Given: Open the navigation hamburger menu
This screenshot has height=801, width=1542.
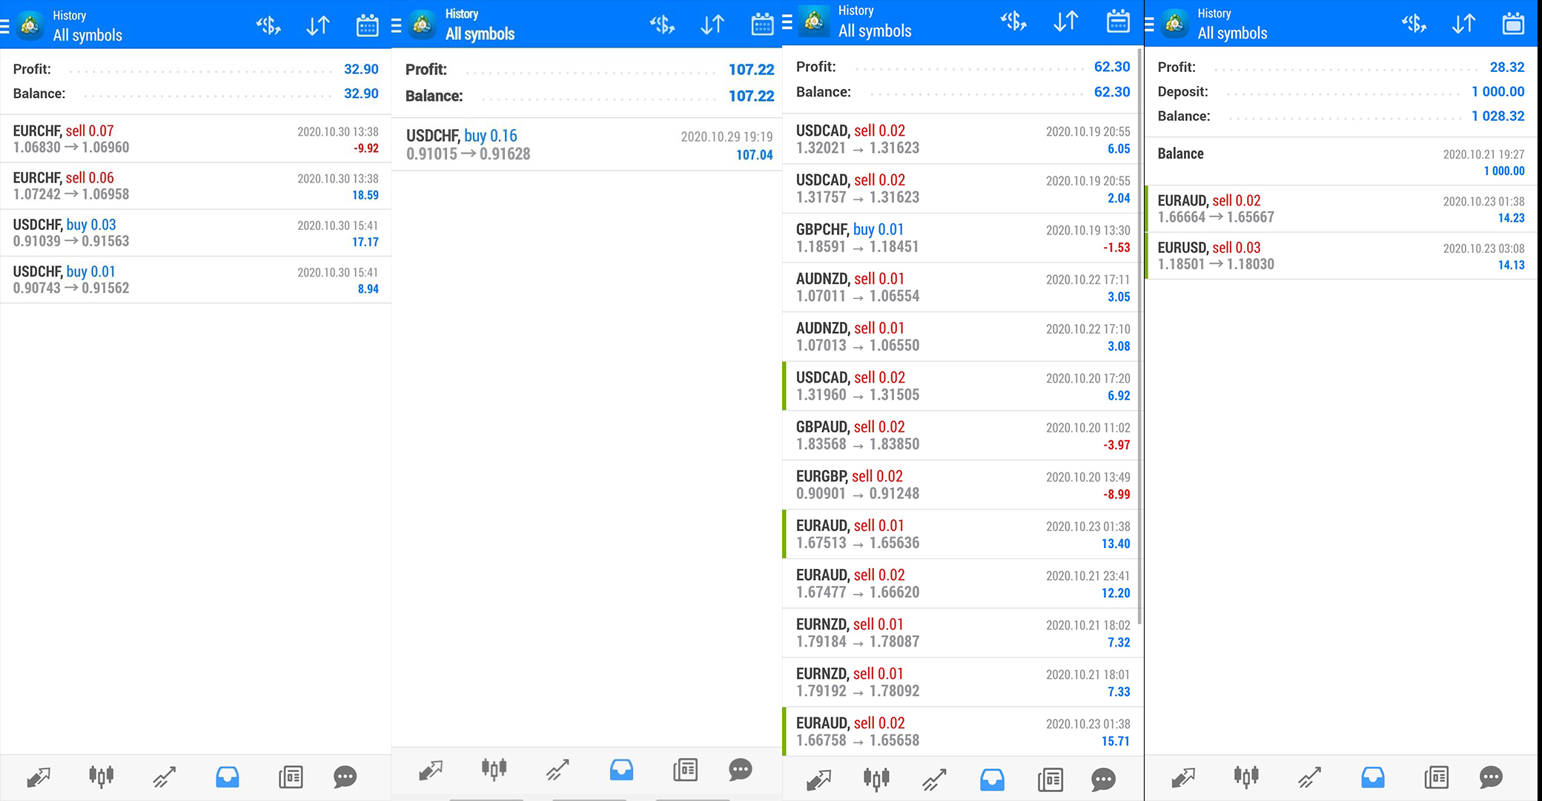Looking at the screenshot, I should [x=6, y=24].
